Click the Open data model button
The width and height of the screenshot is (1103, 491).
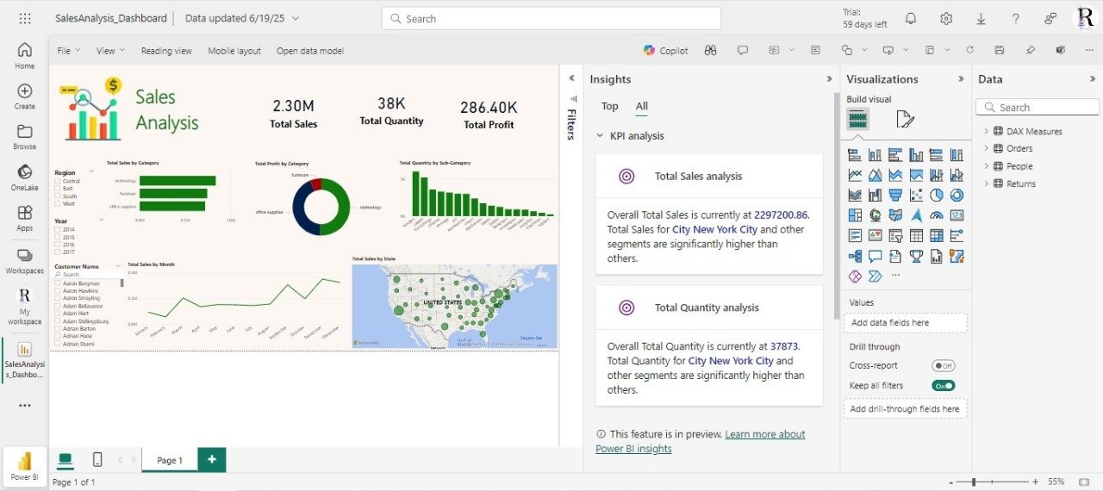pyautogui.click(x=309, y=51)
